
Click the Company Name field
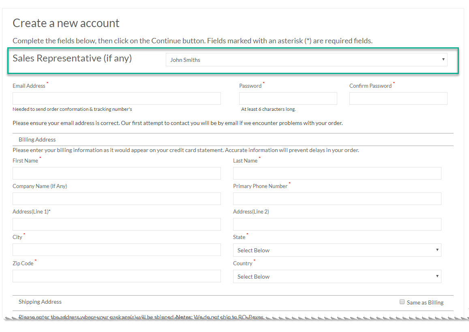pos(117,199)
